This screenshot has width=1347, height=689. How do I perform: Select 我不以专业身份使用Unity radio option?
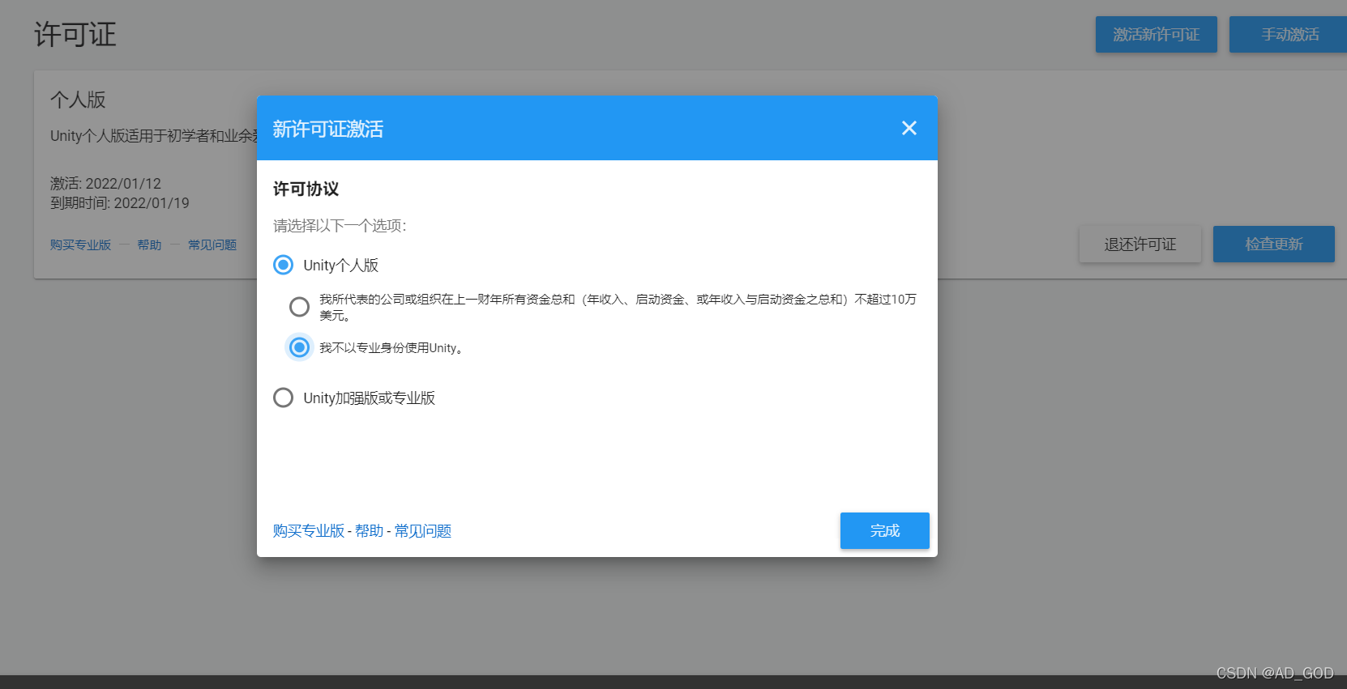(x=299, y=347)
